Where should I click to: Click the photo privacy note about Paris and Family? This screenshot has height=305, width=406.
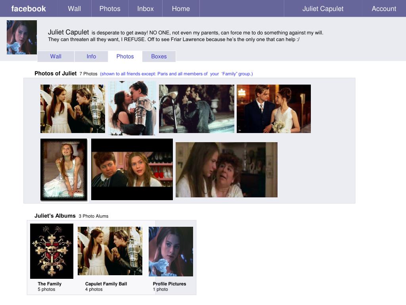[x=176, y=73]
